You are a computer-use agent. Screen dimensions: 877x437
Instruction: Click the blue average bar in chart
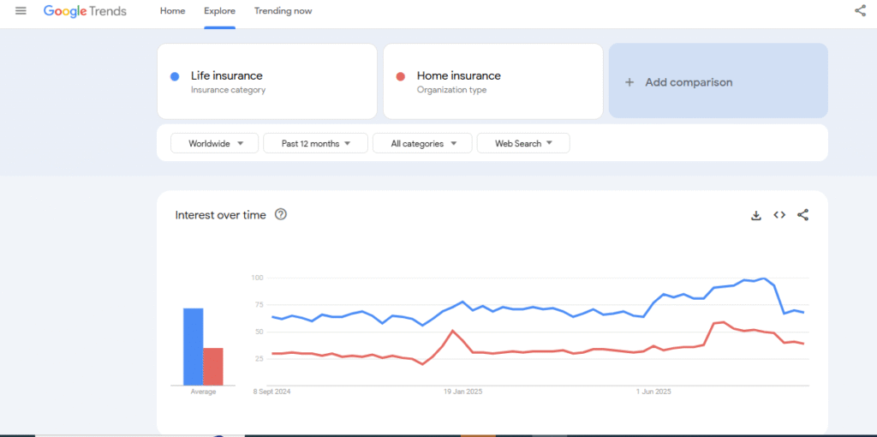tap(193, 346)
